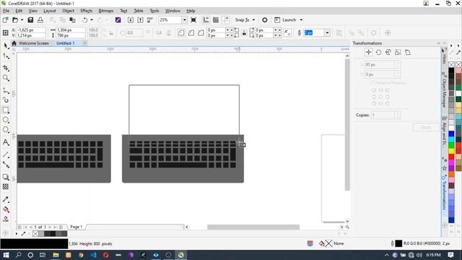Open the File menu
Screen dimensions: 462x260
click(6, 11)
